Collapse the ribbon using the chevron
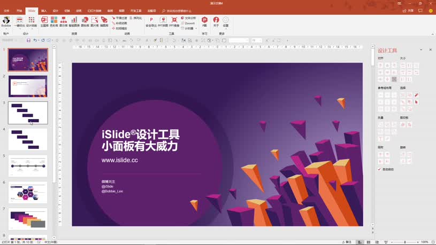This screenshot has width=436, height=245. pyautogui.click(x=432, y=34)
